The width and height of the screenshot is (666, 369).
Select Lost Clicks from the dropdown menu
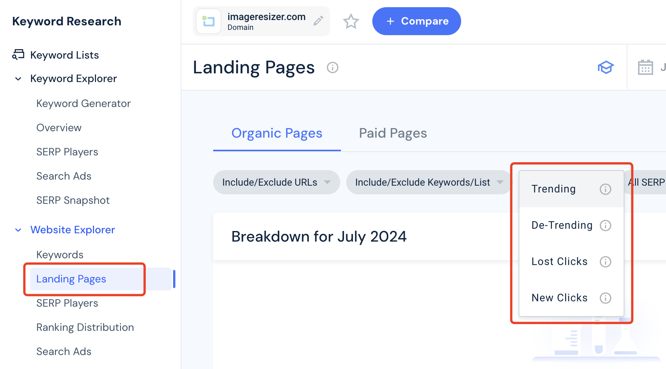point(572,262)
